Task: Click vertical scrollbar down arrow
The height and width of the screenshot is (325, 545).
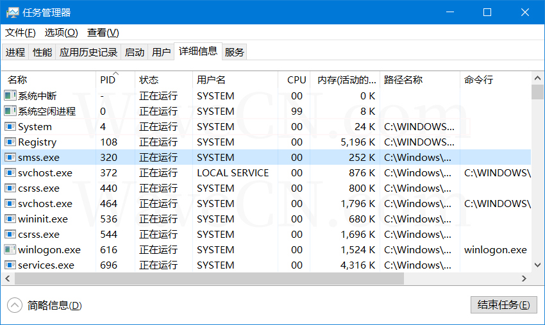Action: (x=537, y=265)
